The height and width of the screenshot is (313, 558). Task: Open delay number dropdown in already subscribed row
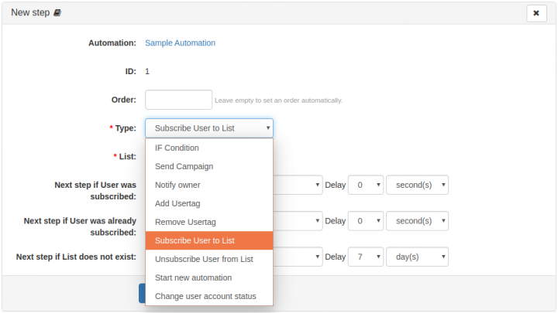366,221
